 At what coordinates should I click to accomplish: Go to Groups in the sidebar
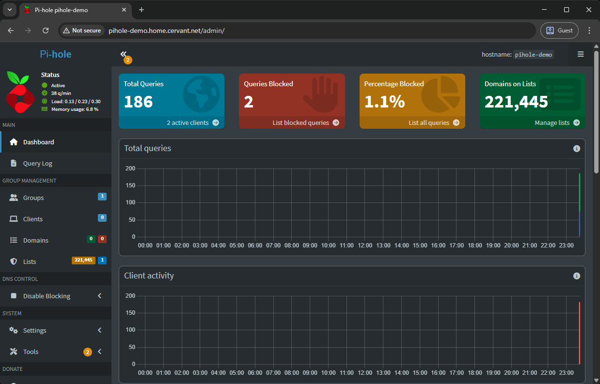[33, 198]
